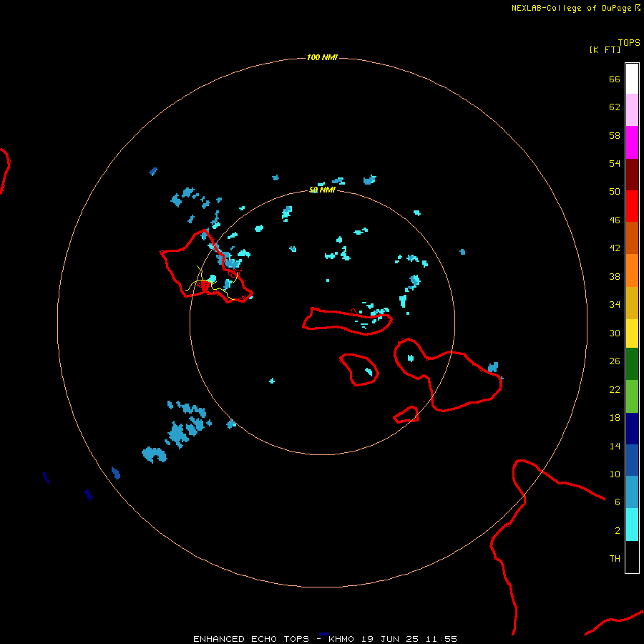Click the KHMO station identifier
The height and width of the screenshot is (644, 644).
(341, 639)
